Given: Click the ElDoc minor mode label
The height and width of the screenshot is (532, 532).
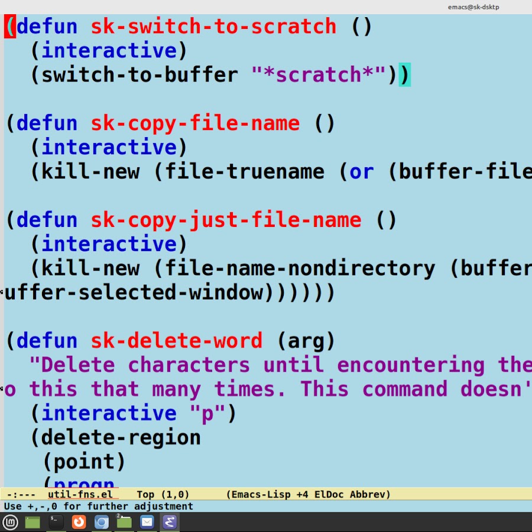Looking at the screenshot, I should coord(329,494).
